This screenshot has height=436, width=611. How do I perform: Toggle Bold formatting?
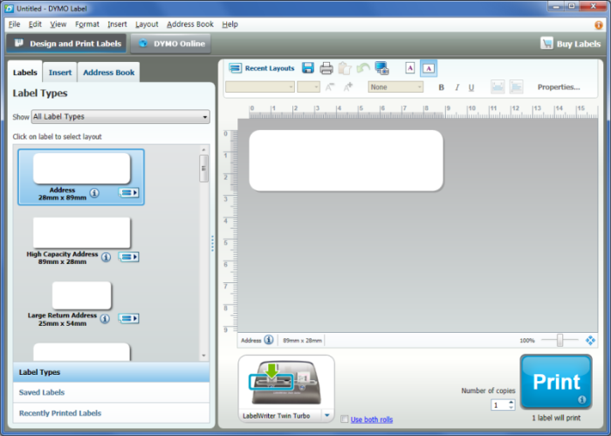pyautogui.click(x=441, y=87)
